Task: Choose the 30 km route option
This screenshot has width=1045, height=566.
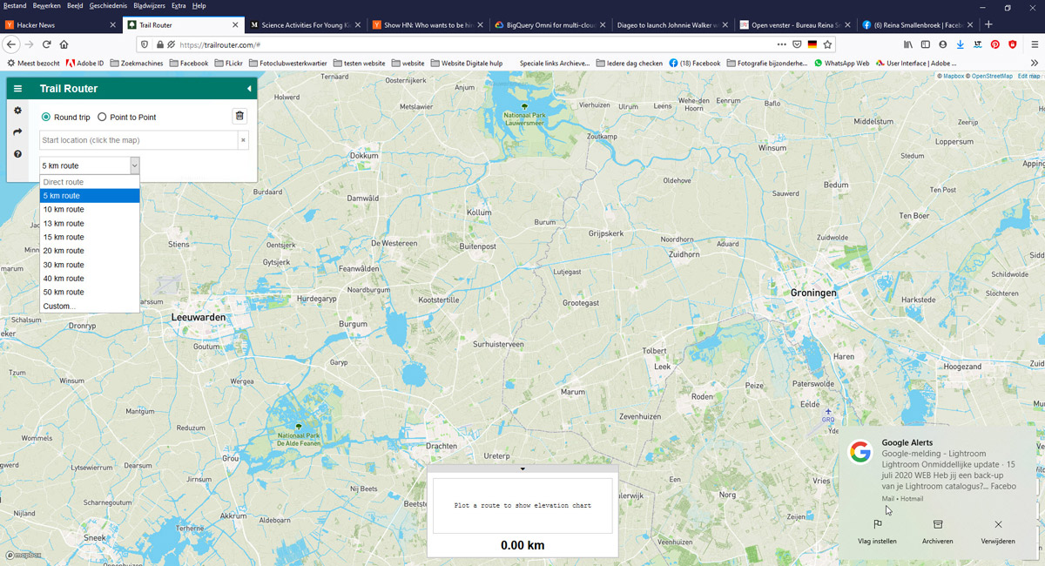Action: pyautogui.click(x=90, y=265)
